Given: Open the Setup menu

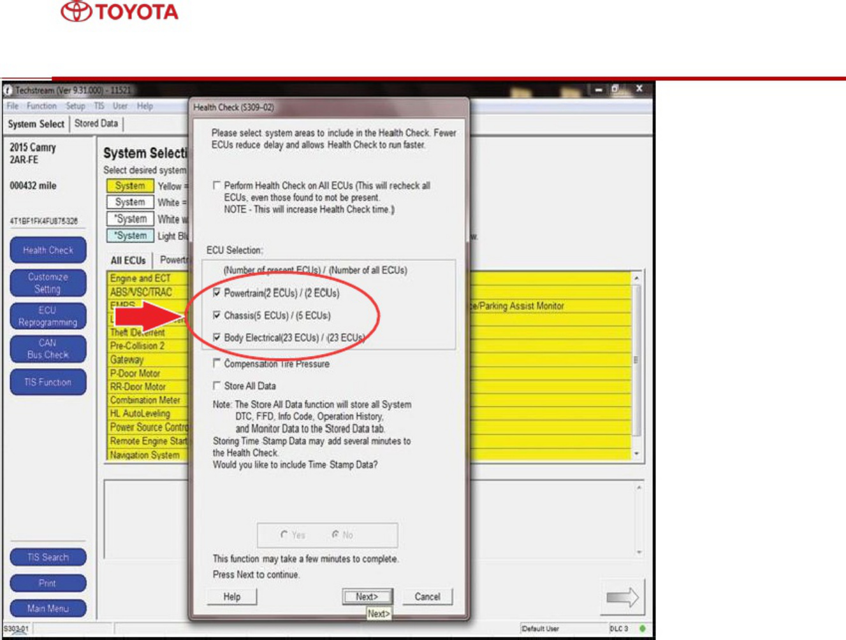Looking at the screenshot, I should point(75,106).
